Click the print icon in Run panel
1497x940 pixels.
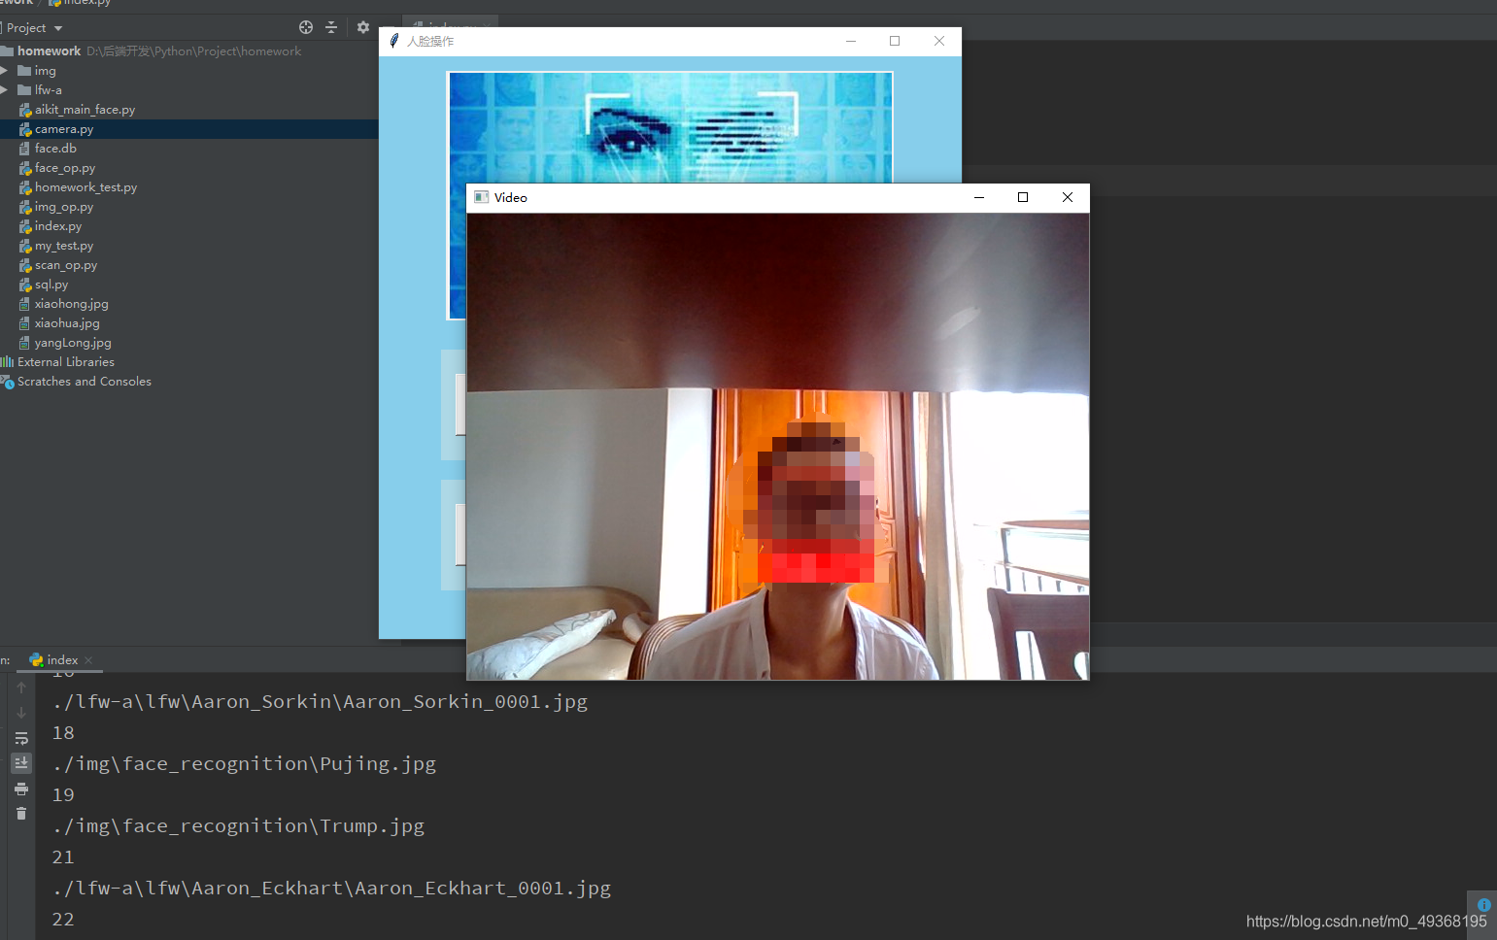(21, 789)
